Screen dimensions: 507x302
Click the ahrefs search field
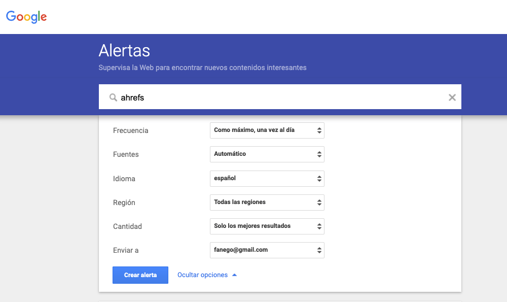[x=280, y=97]
